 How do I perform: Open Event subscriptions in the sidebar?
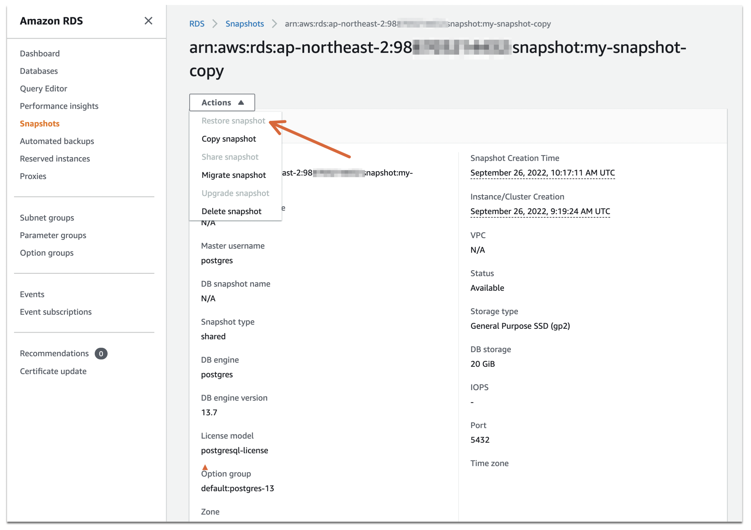(56, 312)
